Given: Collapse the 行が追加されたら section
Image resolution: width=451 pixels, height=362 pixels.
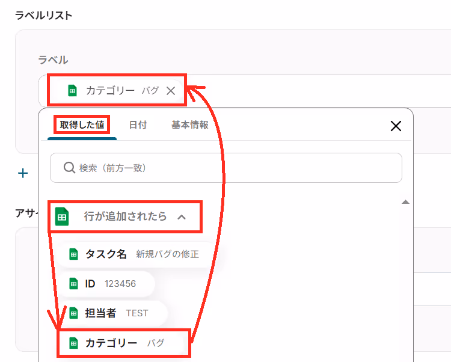Looking at the screenshot, I should 182,217.
